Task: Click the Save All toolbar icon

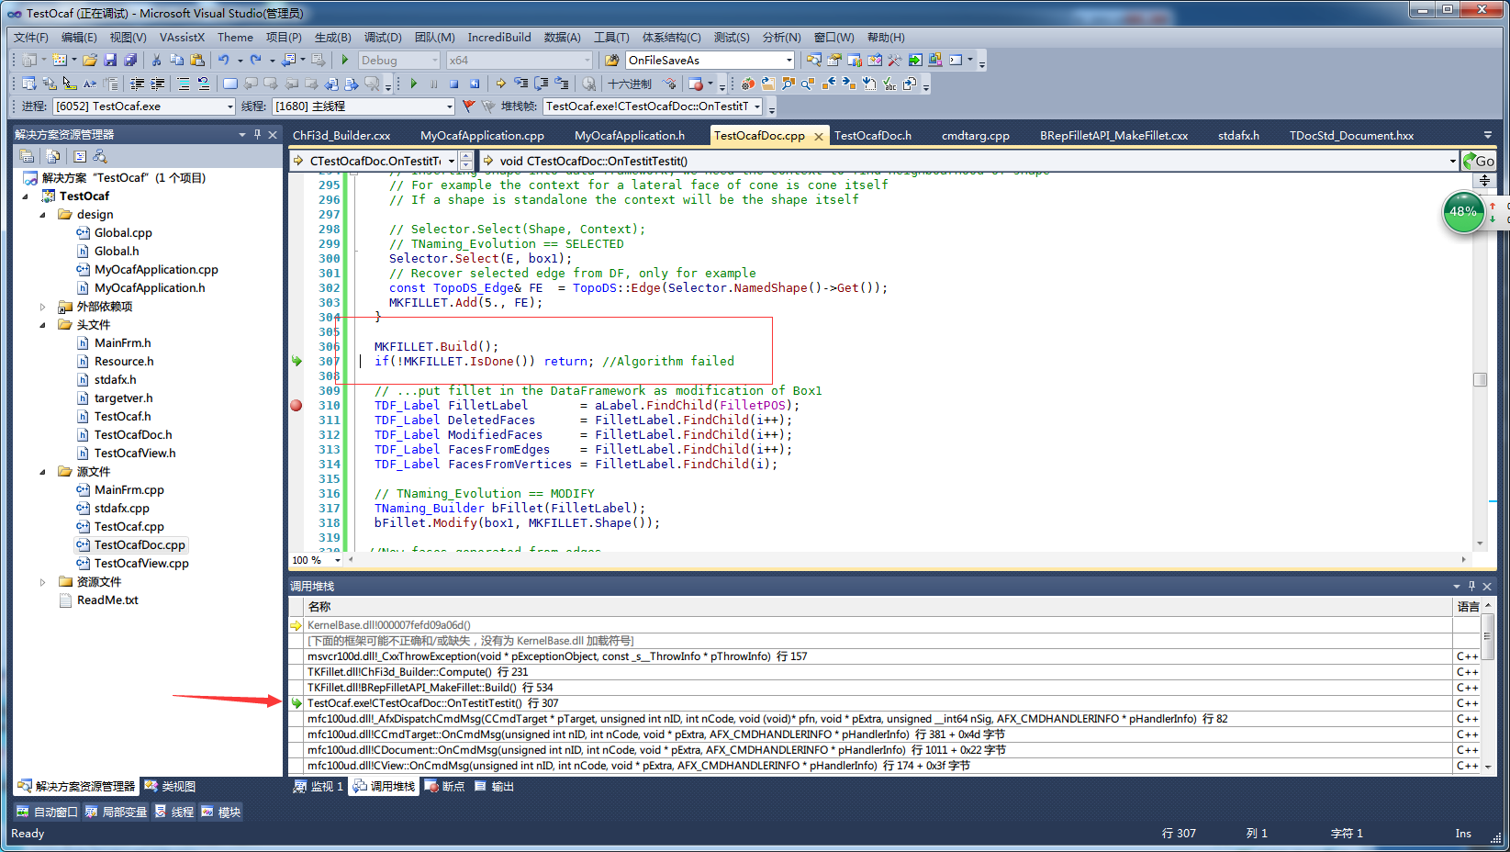Action: tap(130, 61)
